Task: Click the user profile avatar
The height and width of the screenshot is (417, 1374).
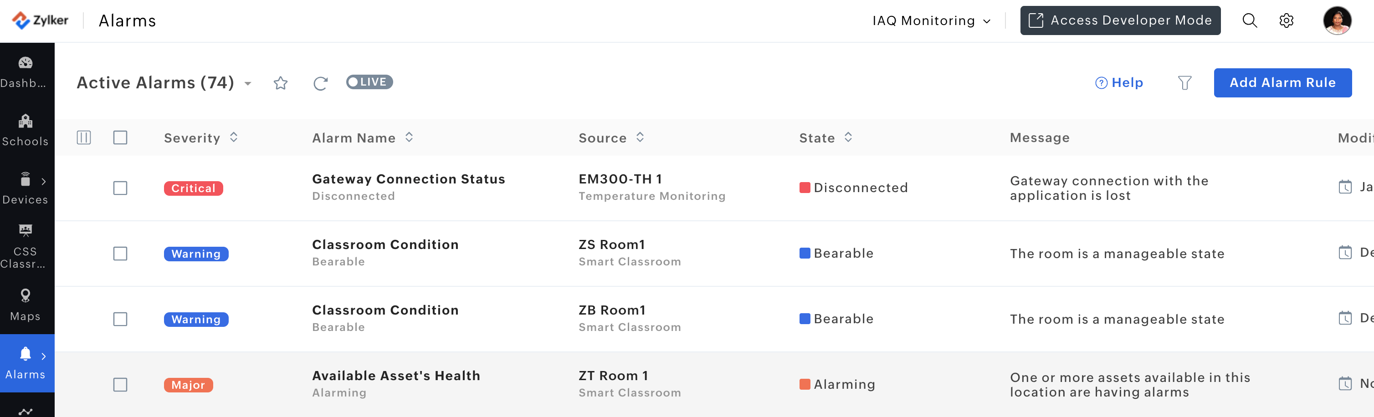Action: coord(1337,21)
